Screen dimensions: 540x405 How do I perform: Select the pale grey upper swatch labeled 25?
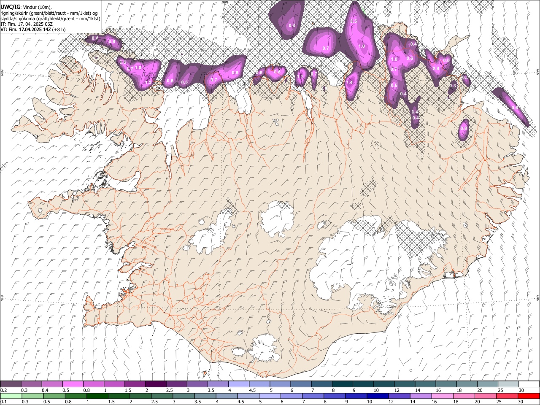[508, 384]
